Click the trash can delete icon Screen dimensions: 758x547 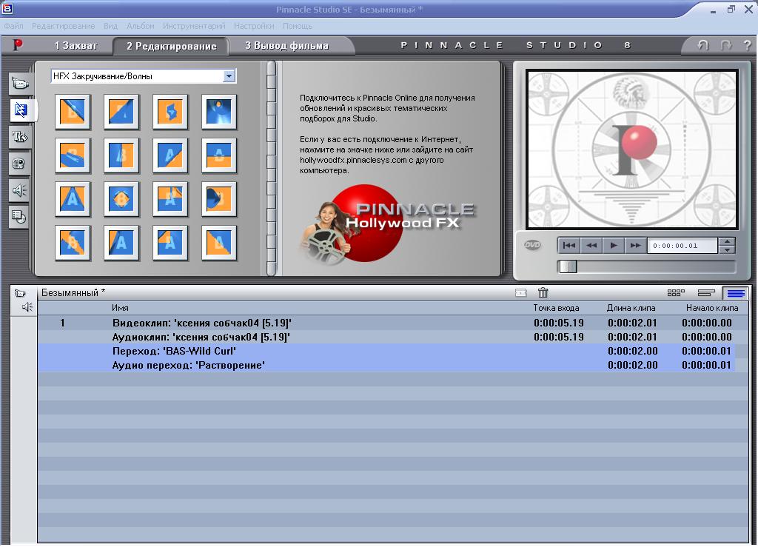coord(543,292)
